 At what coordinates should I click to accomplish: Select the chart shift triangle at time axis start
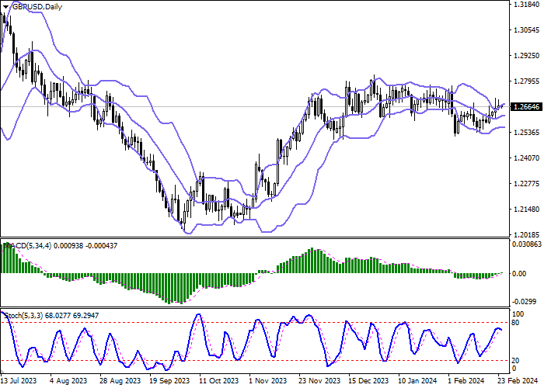[x=2, y=372]
